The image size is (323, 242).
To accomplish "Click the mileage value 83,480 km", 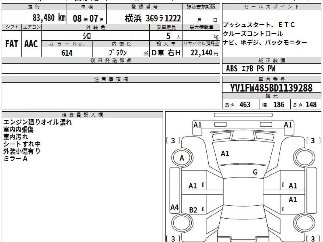I will pyautogui.click(x=49, y=18).
